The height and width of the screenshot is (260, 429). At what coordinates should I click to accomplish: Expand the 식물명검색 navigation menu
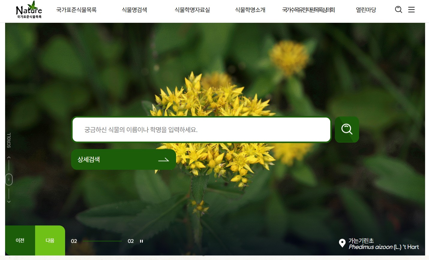(x=134, y=10)
